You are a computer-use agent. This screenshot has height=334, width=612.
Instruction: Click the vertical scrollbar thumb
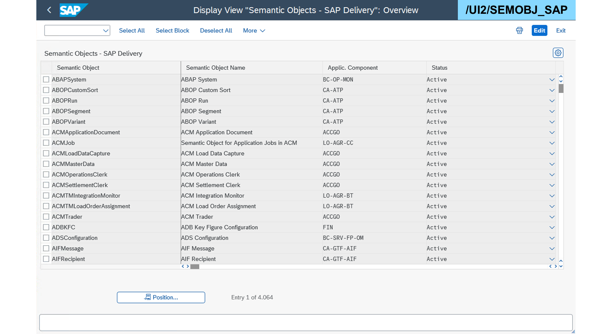561,88
